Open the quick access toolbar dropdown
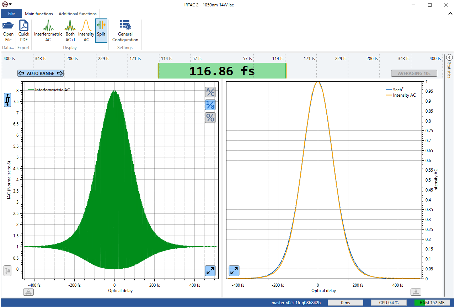 click(x=10, y=4)
